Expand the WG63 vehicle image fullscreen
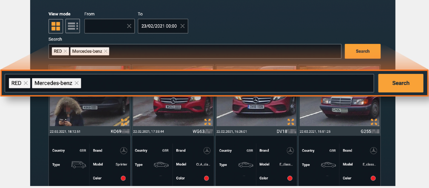Image resolution: width=429 pixels, height=188 pixels. tap(207, 122)
